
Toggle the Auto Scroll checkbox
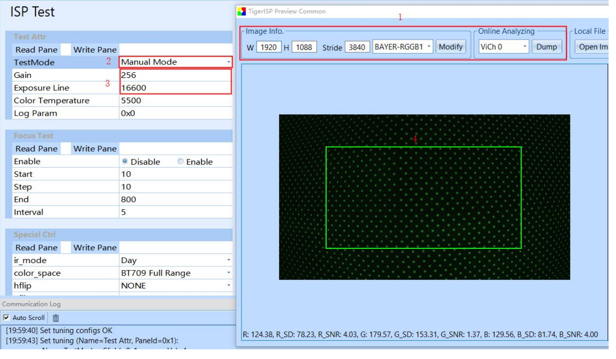click(6, 318)
